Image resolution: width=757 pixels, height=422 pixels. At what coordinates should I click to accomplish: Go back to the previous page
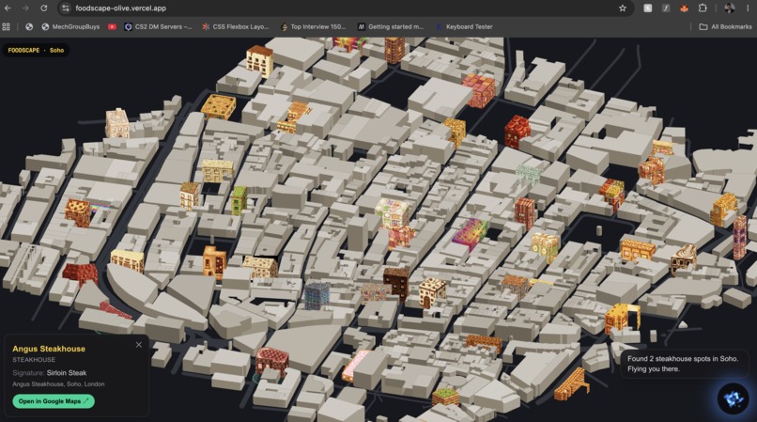tap(8, 8)
